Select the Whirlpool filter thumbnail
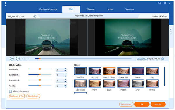Viewport: 175px width, 110px height. pos(95,71)
